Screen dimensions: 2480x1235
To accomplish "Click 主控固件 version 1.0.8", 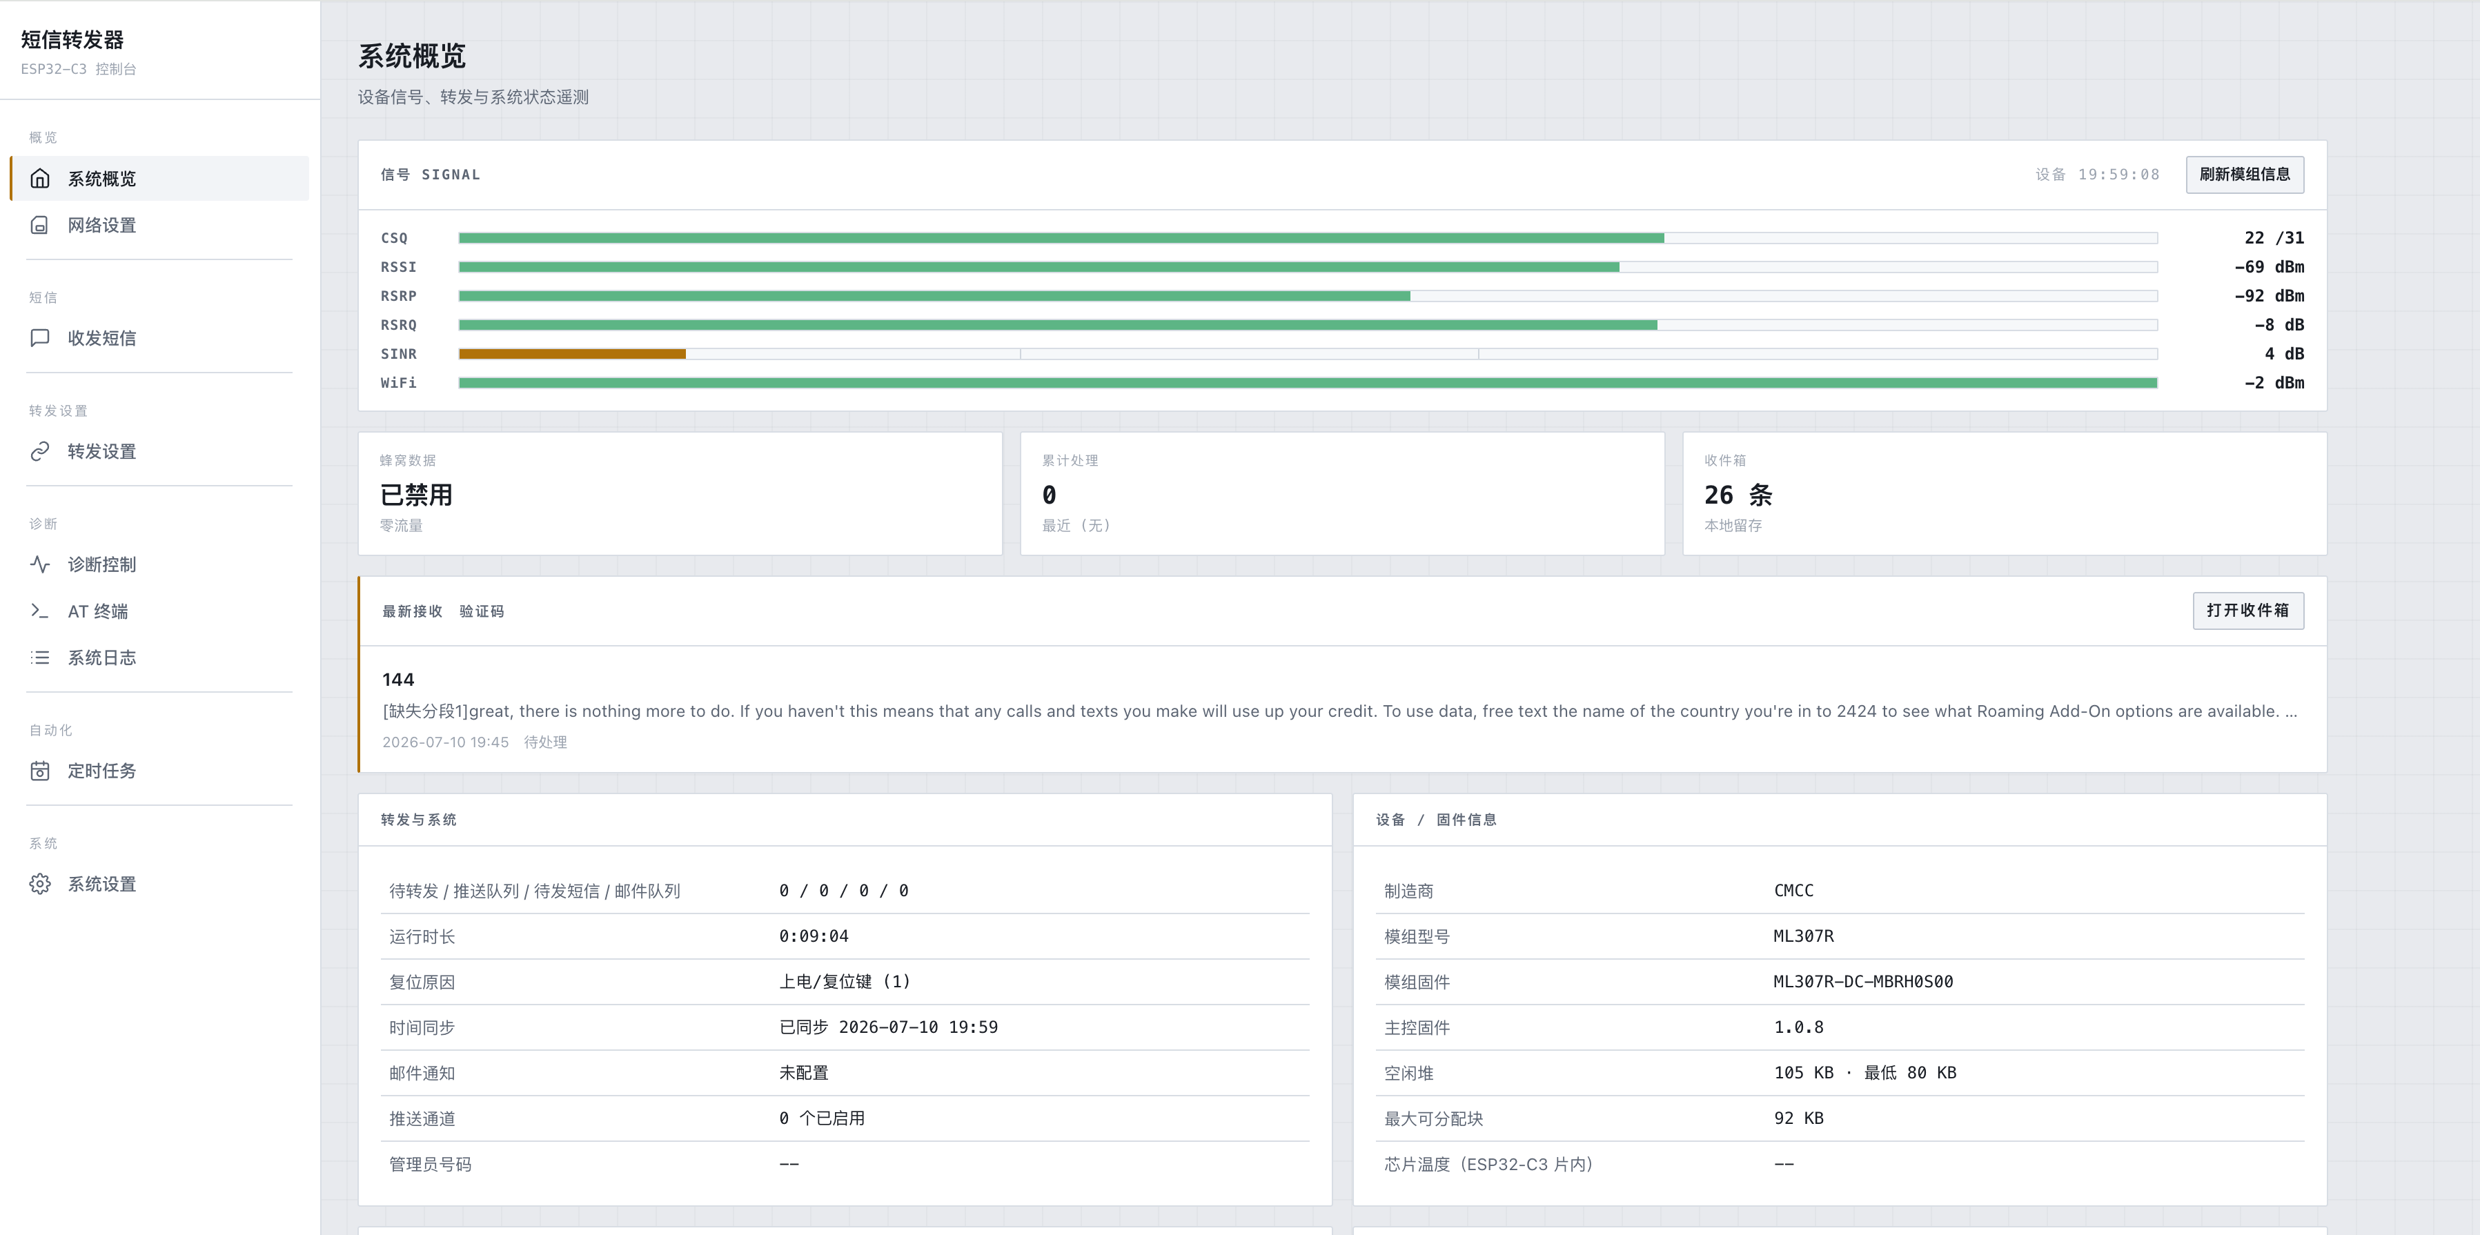I will coord(1798,1027).
